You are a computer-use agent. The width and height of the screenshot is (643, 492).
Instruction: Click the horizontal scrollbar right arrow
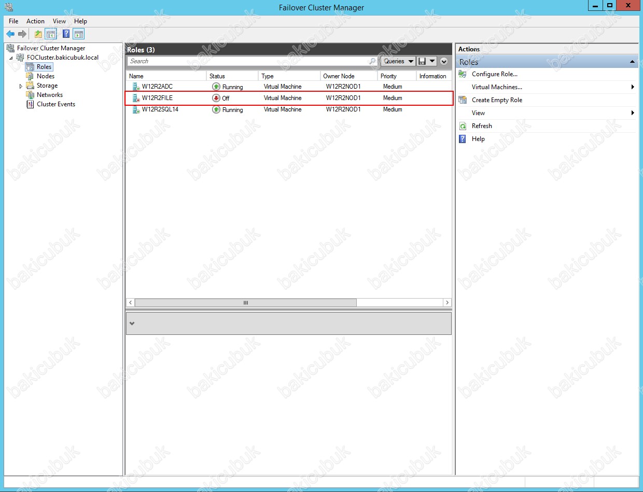[x=447, y=302]
